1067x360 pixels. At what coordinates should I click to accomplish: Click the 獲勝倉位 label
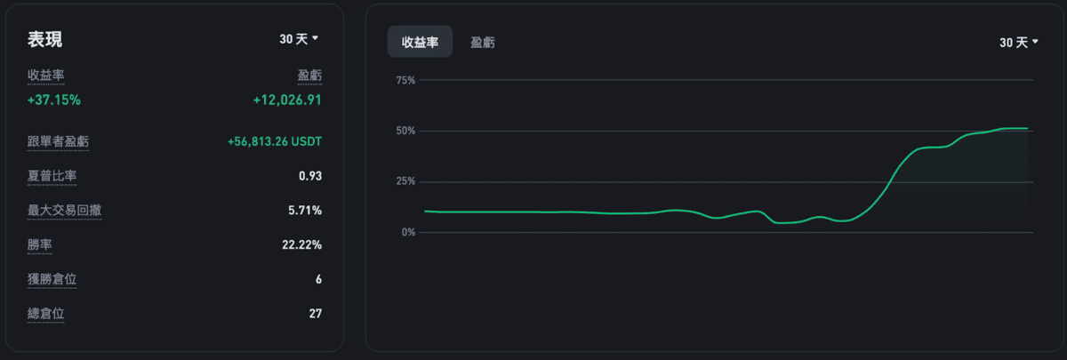(52, 279)
